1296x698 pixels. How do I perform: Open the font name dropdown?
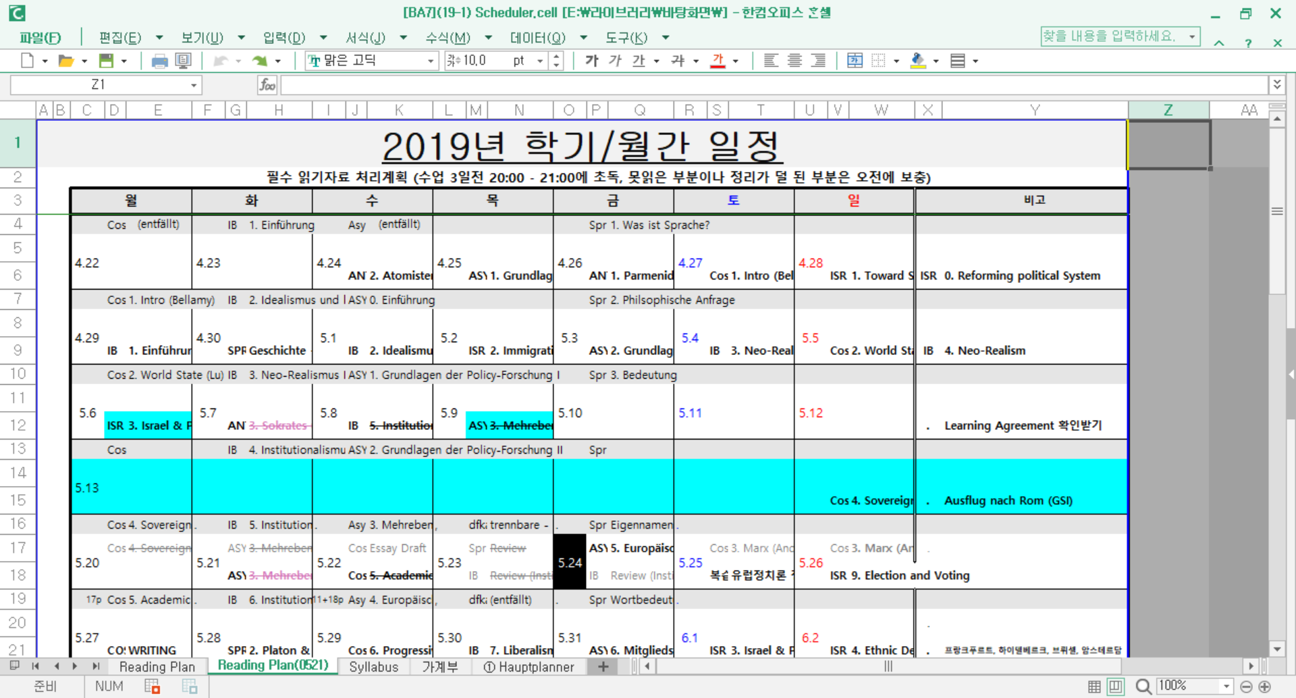pos(431,61)
